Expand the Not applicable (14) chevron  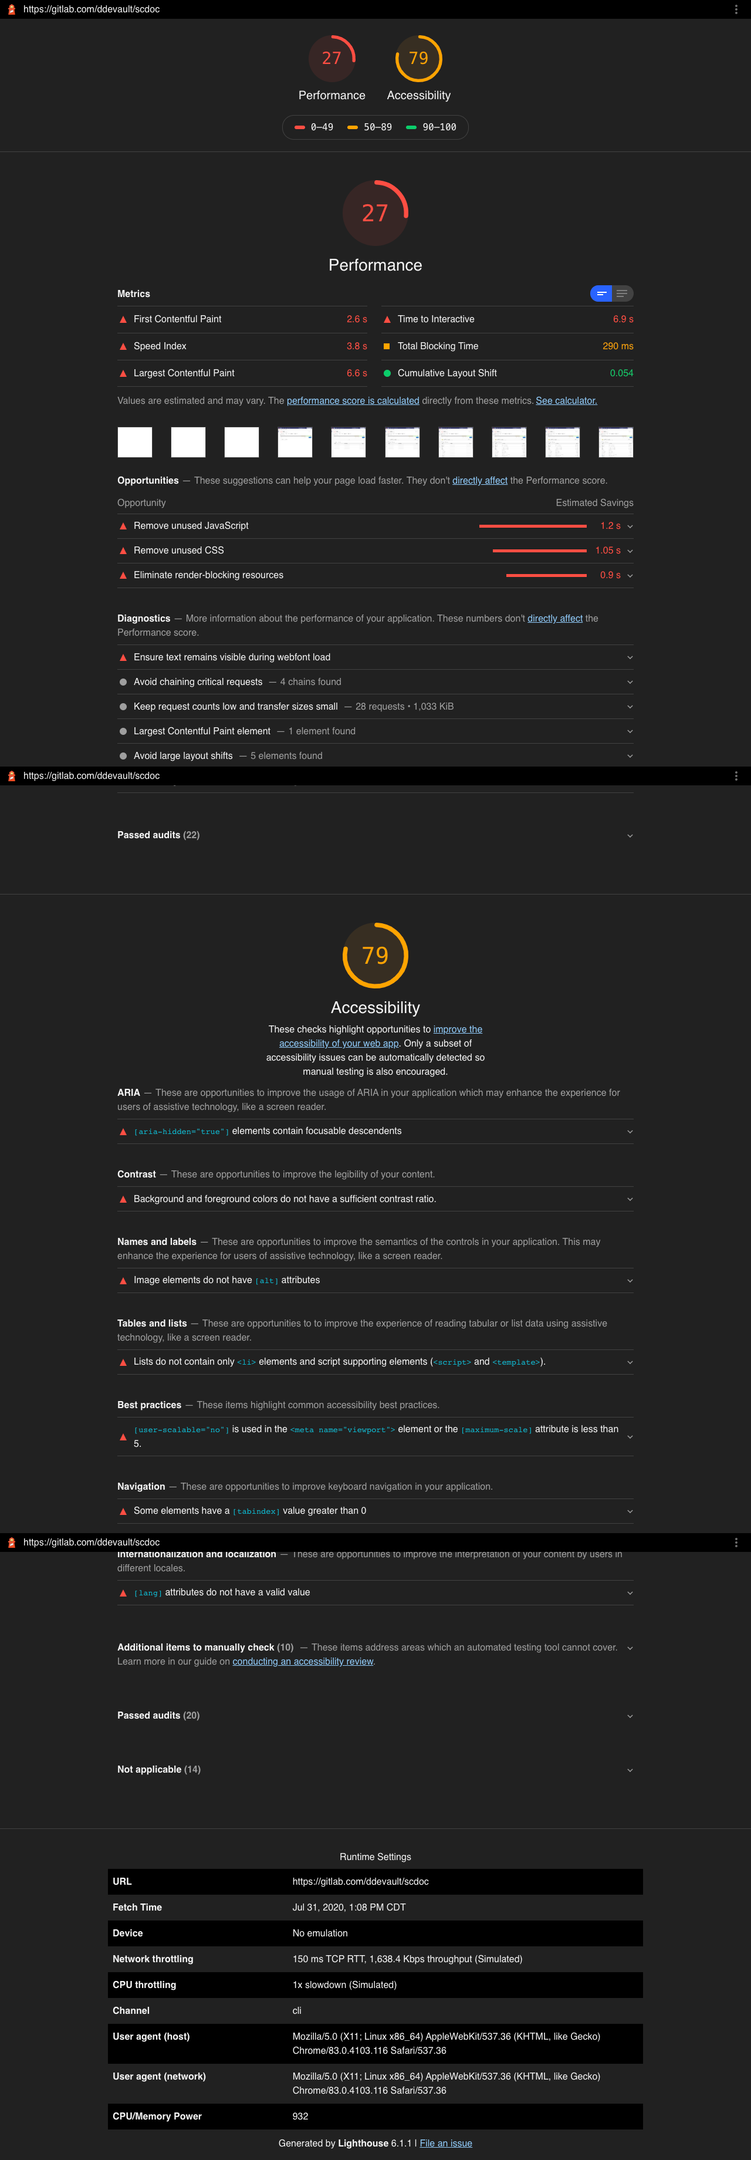[630, 1769]
